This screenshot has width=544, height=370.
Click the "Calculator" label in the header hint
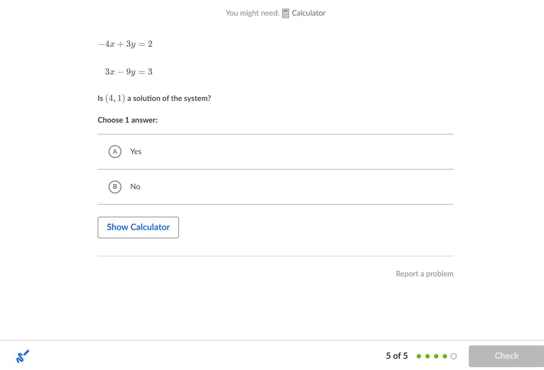[x=309, y=13]
